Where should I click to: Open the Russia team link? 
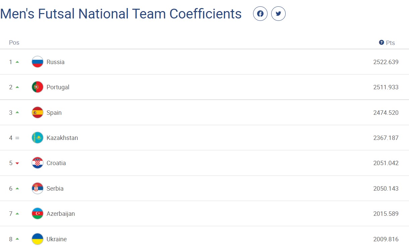[56, 62]
